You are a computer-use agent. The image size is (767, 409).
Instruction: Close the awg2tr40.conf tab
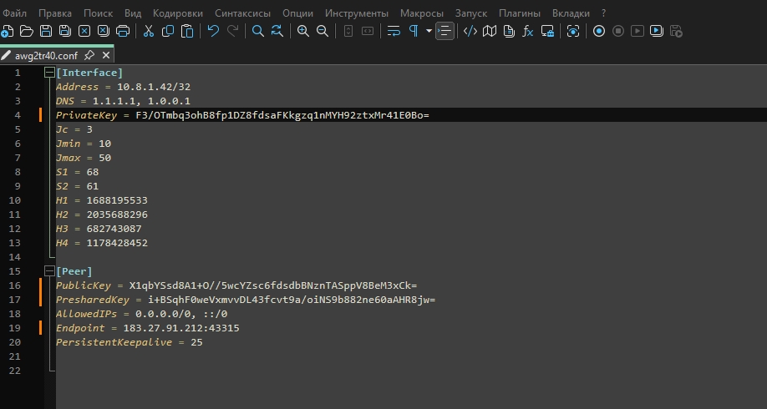[x=105, y=56]
